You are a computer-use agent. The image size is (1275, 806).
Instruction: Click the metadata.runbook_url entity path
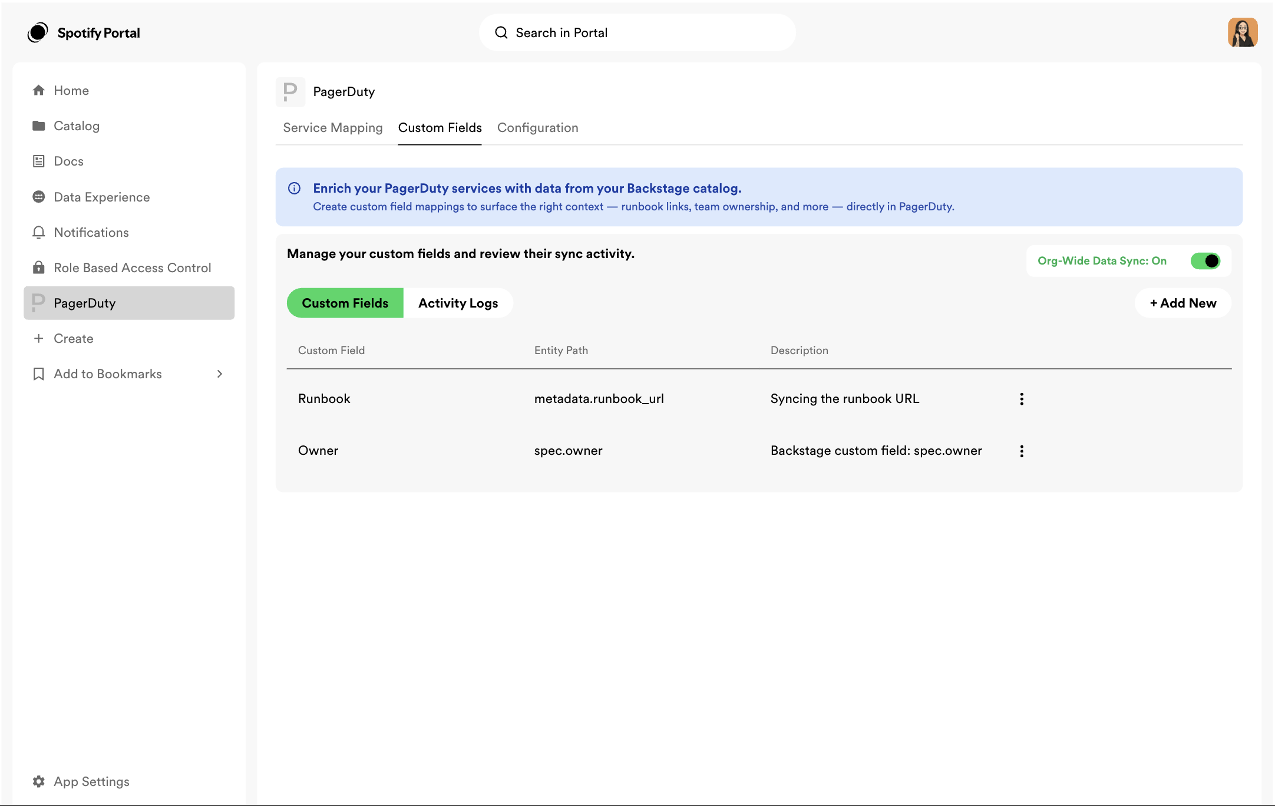[x=599, y=399]
